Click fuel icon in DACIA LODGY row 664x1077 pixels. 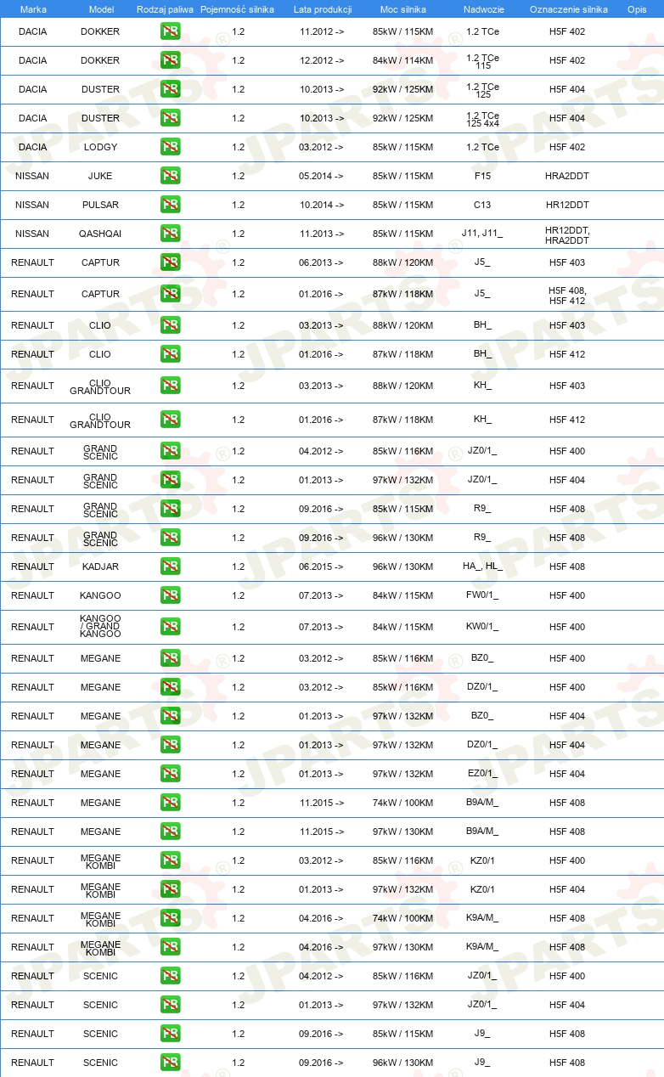170,147
